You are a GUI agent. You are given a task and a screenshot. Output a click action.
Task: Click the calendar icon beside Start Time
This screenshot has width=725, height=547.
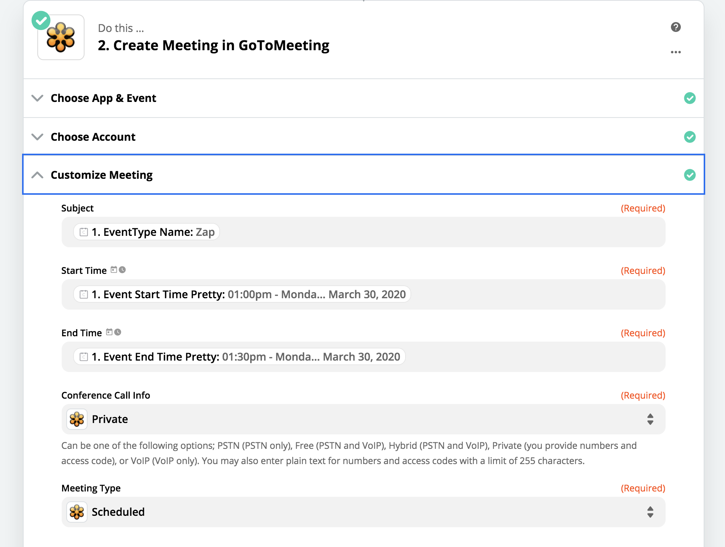113,270
